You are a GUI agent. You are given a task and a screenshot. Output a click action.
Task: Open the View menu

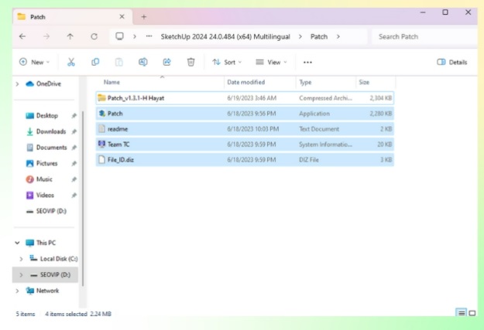(x=271, y=62)
